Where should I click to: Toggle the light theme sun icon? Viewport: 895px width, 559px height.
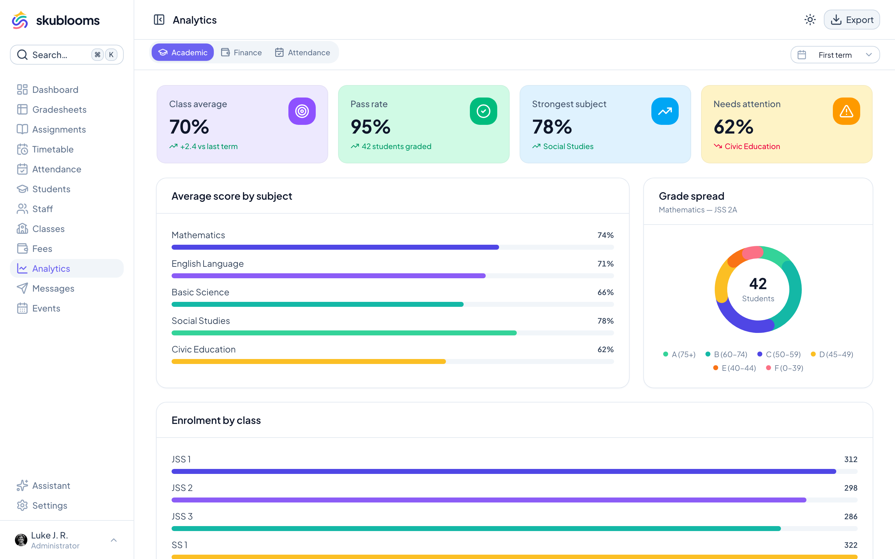pyautogui.click(x=810, y=20)
